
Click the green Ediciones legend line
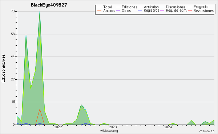(x=118, y=7)
